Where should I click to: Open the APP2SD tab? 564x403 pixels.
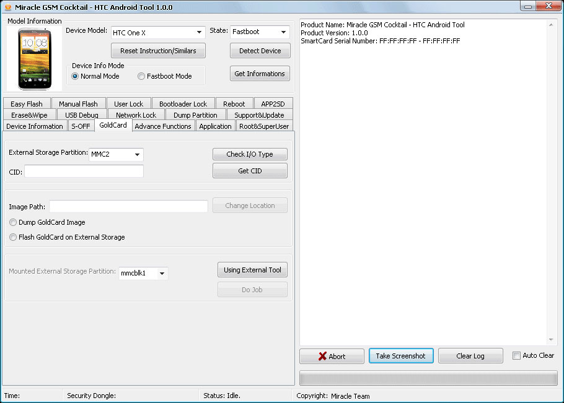pos(273,104)
